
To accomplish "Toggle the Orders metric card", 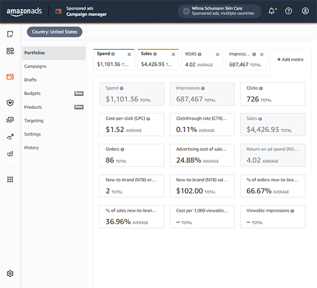I will click(x=131, y=155).
